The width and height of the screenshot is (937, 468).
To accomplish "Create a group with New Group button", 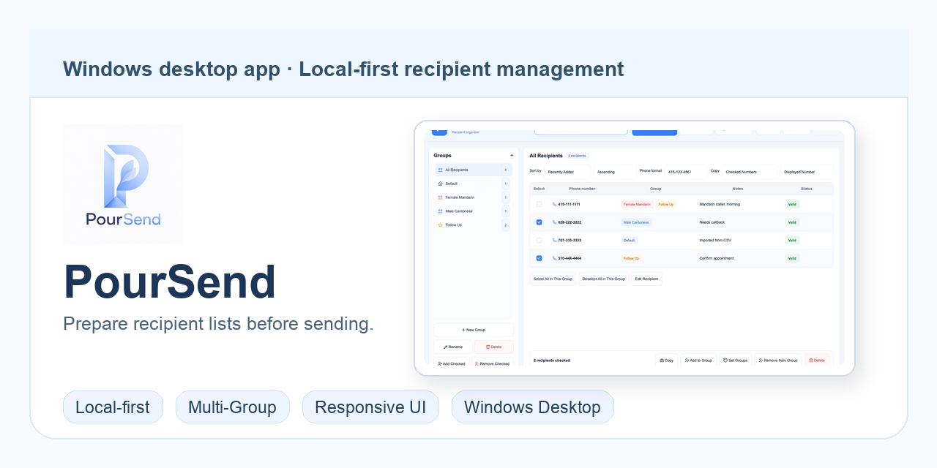I will pyautogui.click(x=474, y=330).
